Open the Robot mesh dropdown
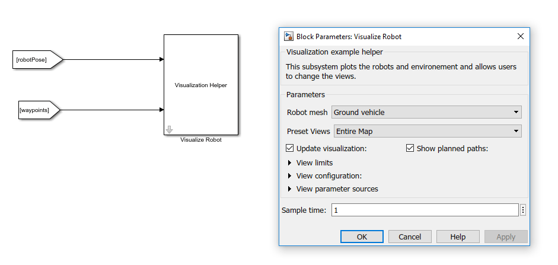Screen dimensions: 558x265 (x=426, y=112)
